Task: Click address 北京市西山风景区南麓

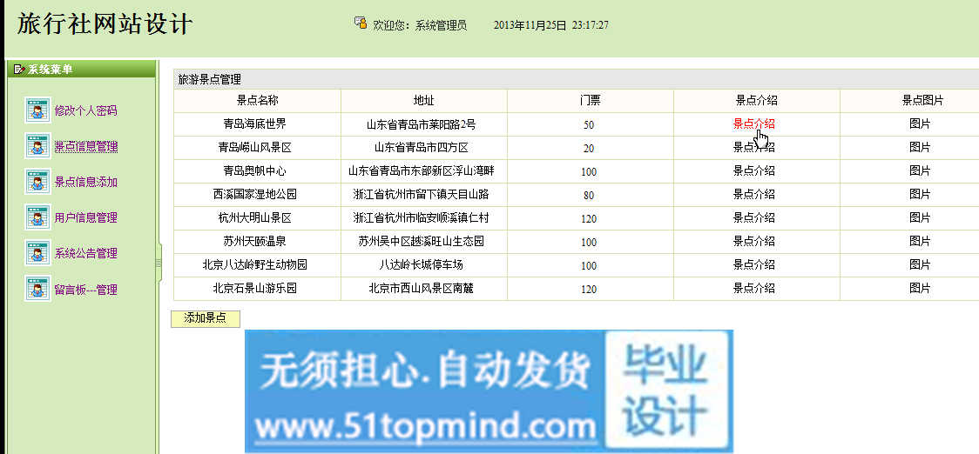Action: (x=422, y=289)
